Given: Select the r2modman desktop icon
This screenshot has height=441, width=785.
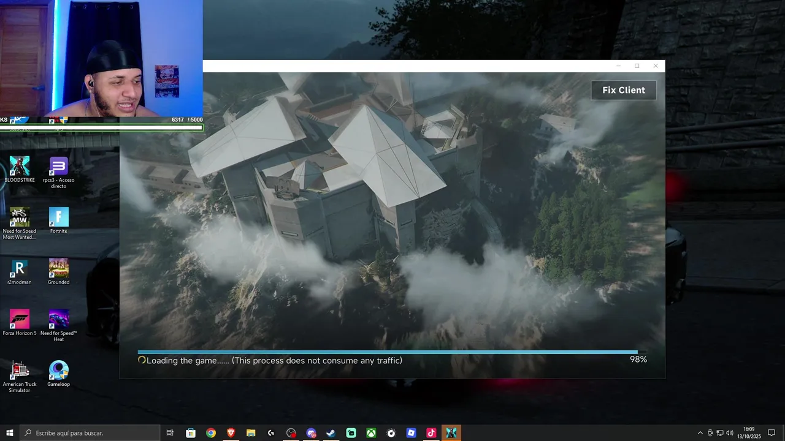Looking at the screenshot, I should pyautogui.click(x=20, y=272).
